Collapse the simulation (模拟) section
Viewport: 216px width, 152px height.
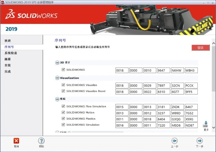(x=57, y=99)
